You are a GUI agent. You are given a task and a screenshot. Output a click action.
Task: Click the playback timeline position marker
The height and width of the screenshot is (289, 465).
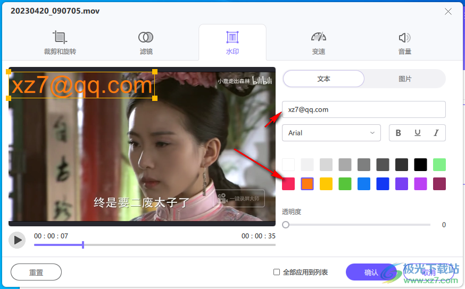tap(83, 245)
